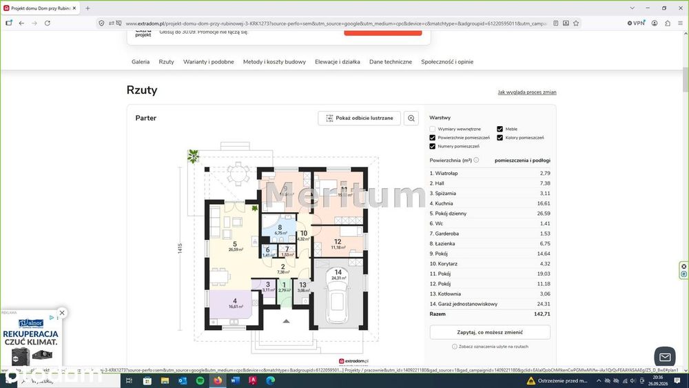Switch to the Elewacje i działka tab

(338, 62)
